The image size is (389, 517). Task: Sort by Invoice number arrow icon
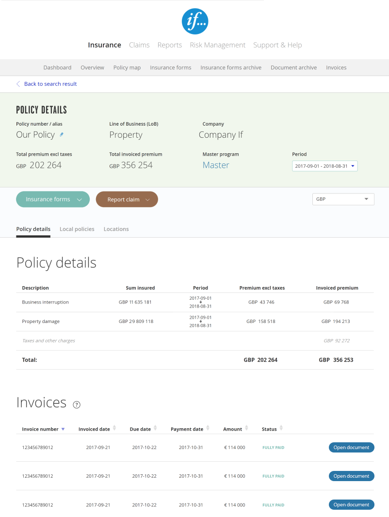(x=63, y=429)
